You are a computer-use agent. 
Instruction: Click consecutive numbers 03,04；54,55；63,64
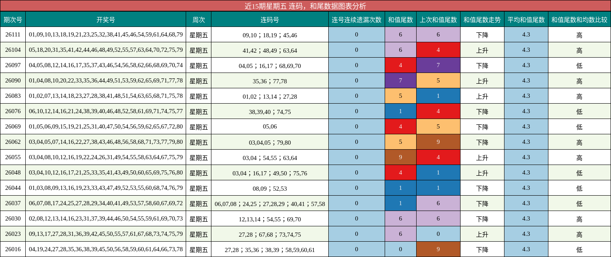coord(270,158)
